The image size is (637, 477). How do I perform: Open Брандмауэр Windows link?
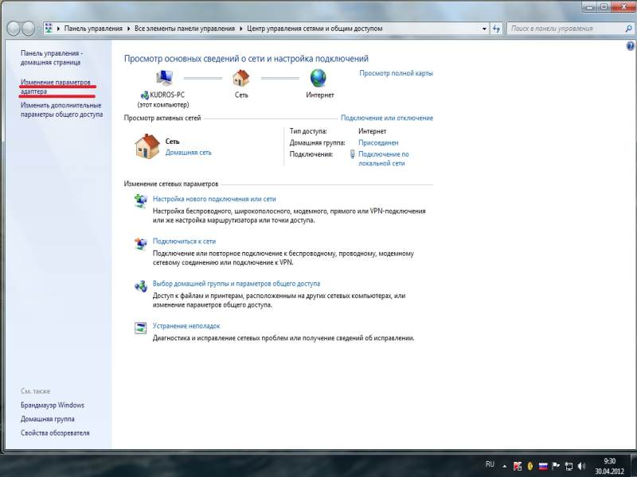[53, 405]
